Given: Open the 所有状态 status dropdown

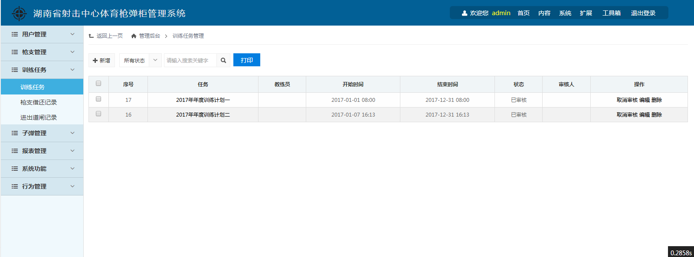Looking at the screenshot, I should point(140,60).
